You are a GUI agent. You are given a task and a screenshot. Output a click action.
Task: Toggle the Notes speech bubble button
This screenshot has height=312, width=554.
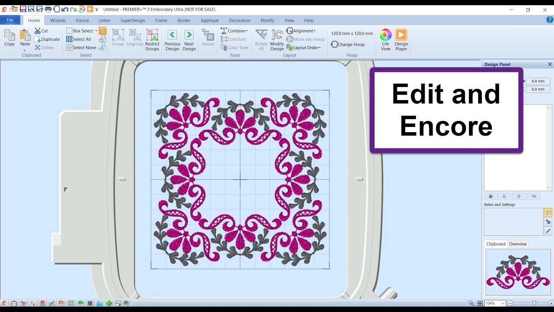click(x=548, y=213)
